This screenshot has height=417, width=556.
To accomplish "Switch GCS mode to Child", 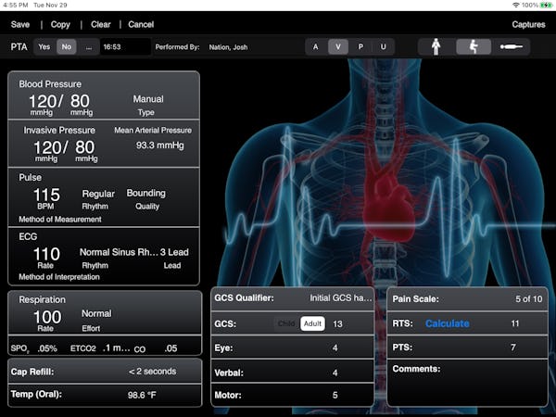I will (286, 323).
